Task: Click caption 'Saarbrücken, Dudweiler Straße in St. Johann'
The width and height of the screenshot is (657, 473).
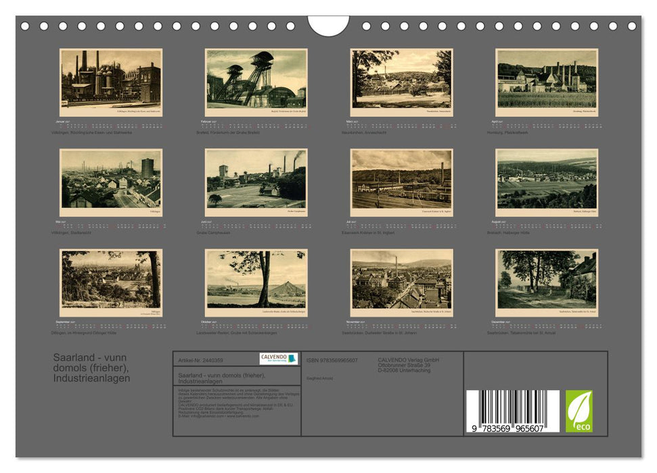Action: click(x=379, y=332)
